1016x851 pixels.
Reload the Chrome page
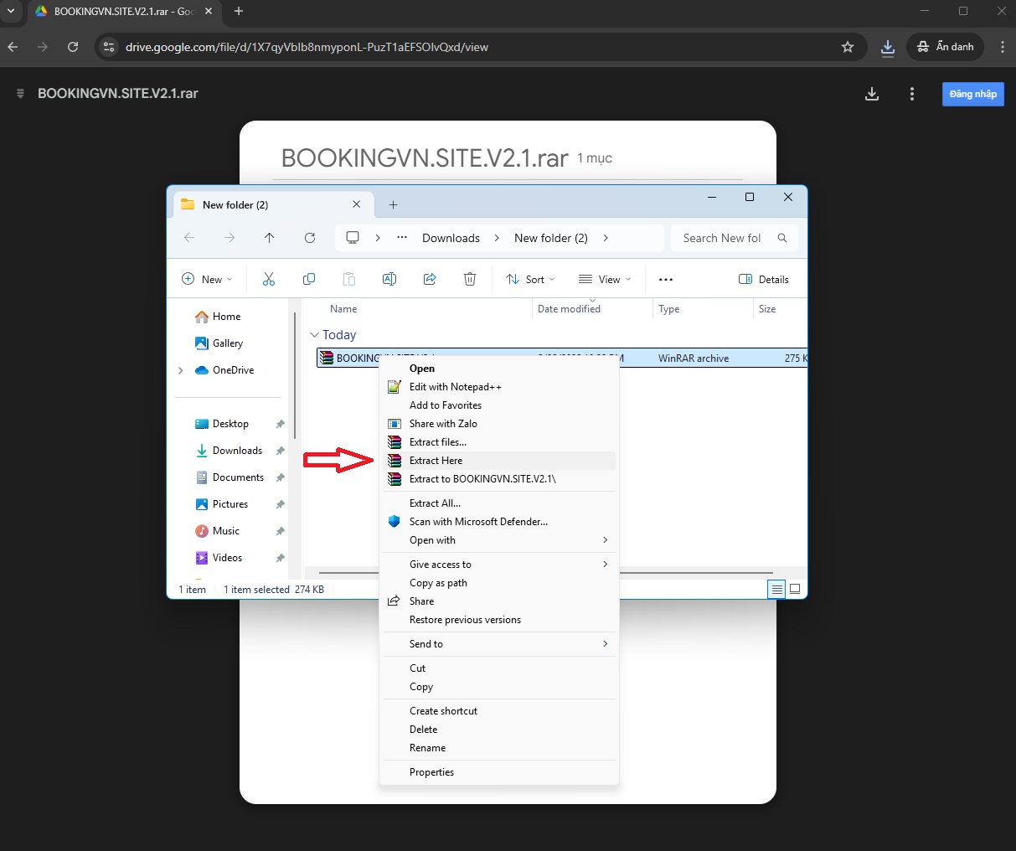click(x=73, y=47)
